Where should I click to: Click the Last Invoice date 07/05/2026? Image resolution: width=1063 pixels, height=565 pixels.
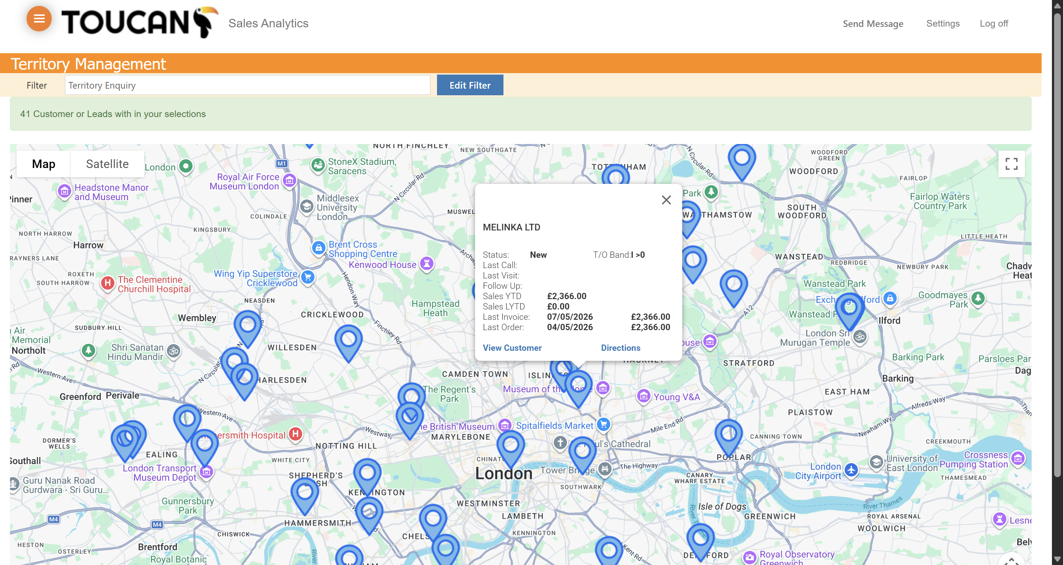click(x=570, y=317)
